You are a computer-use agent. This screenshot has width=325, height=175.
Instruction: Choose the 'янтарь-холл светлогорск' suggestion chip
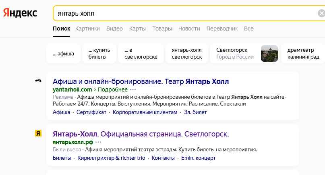click(187, 53)
